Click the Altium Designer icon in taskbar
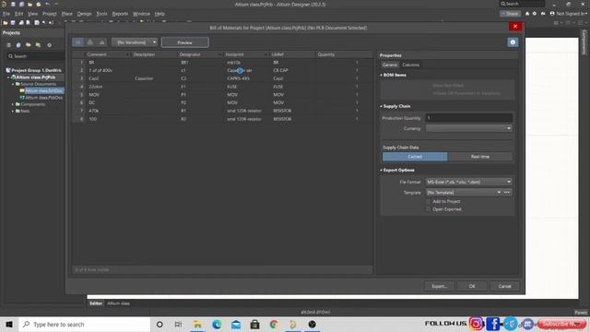This screenshot has height=332, width=590. click(293, 324)
